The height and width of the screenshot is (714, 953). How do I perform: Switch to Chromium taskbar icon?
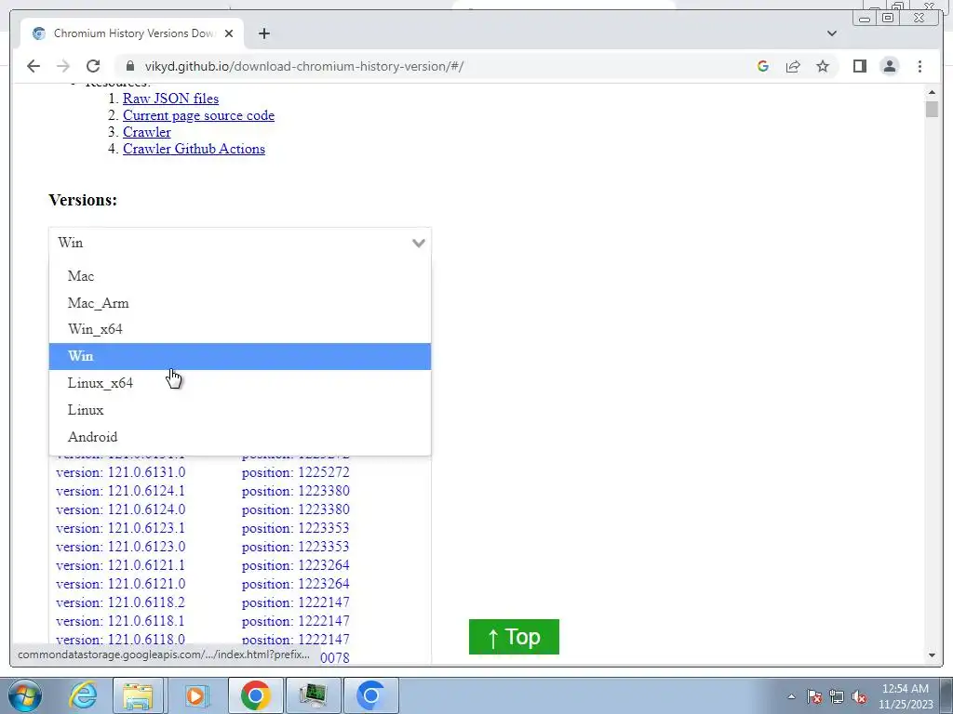pyautogui.click(x=371, y=695)
